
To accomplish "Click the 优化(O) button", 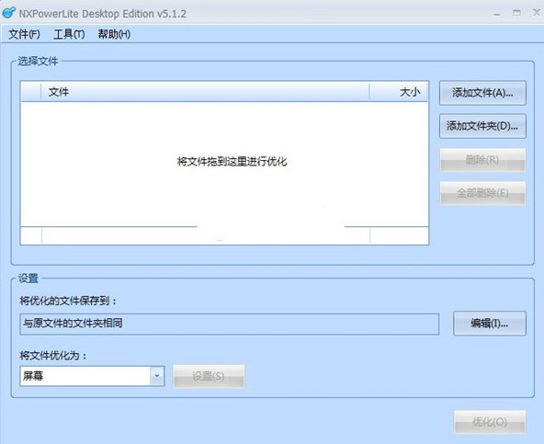I will (x=490, y=422).
